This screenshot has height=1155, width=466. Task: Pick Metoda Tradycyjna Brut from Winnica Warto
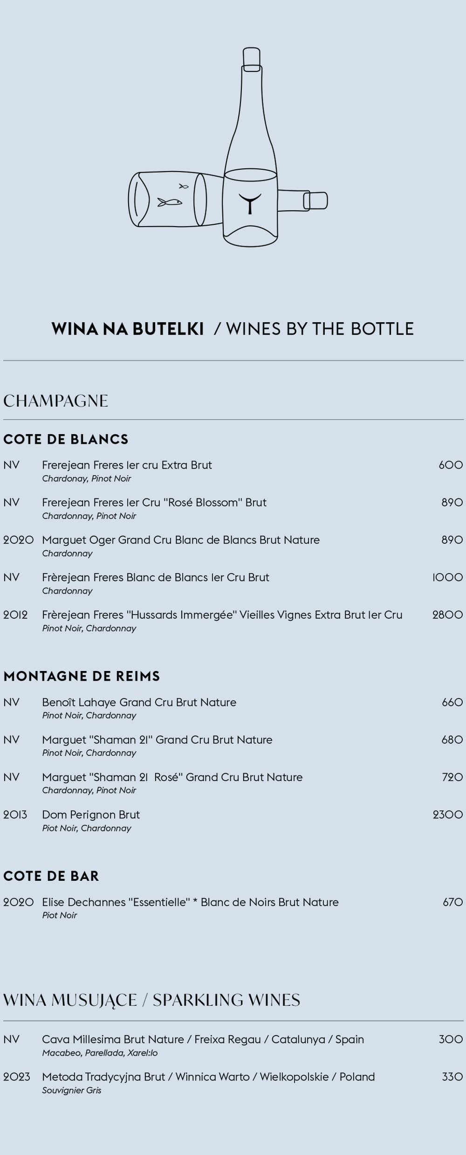208,1077
